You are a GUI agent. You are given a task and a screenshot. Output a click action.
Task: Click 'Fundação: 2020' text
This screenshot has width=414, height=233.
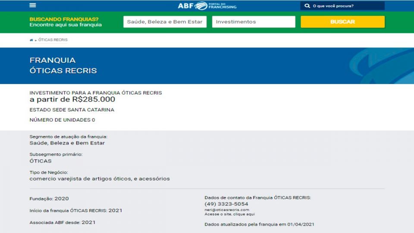point(49,198)
